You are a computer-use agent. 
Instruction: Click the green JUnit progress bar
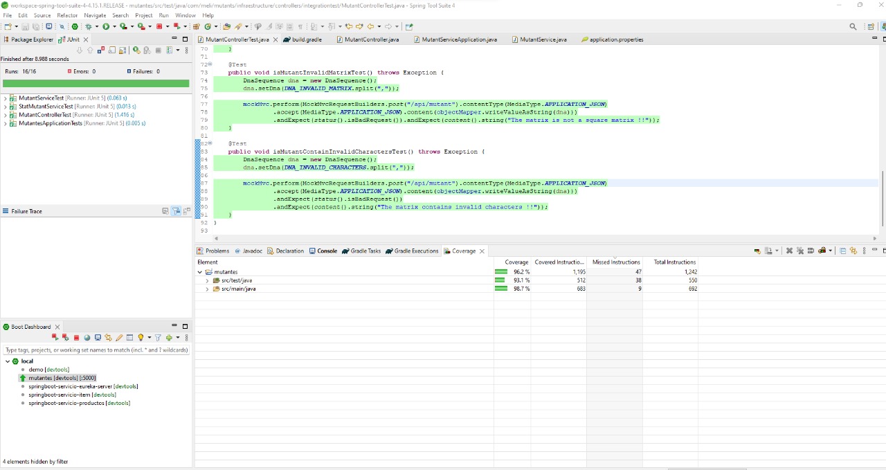pos(96,84)
